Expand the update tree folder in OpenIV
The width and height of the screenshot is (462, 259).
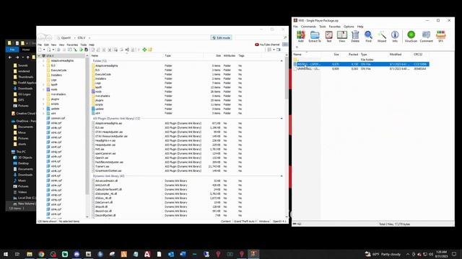[x=43, y=109]
